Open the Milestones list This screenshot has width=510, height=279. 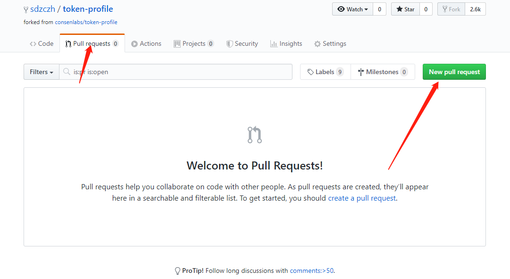[383, 72]
